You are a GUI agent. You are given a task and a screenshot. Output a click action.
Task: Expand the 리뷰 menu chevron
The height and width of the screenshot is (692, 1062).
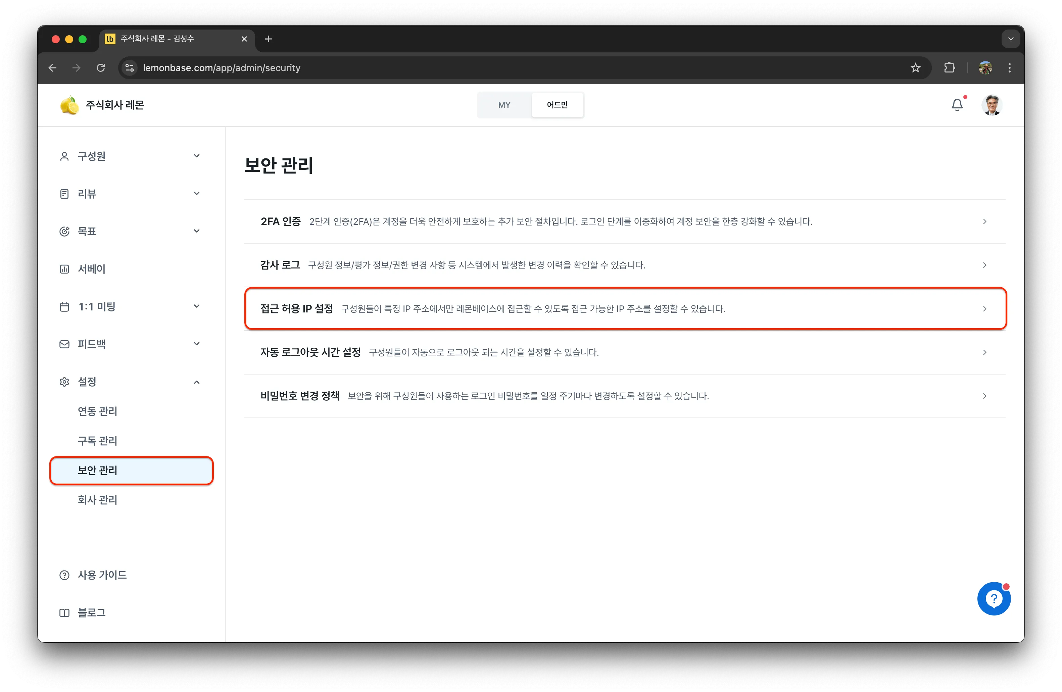pyautogui.click(x=196, y=193)
